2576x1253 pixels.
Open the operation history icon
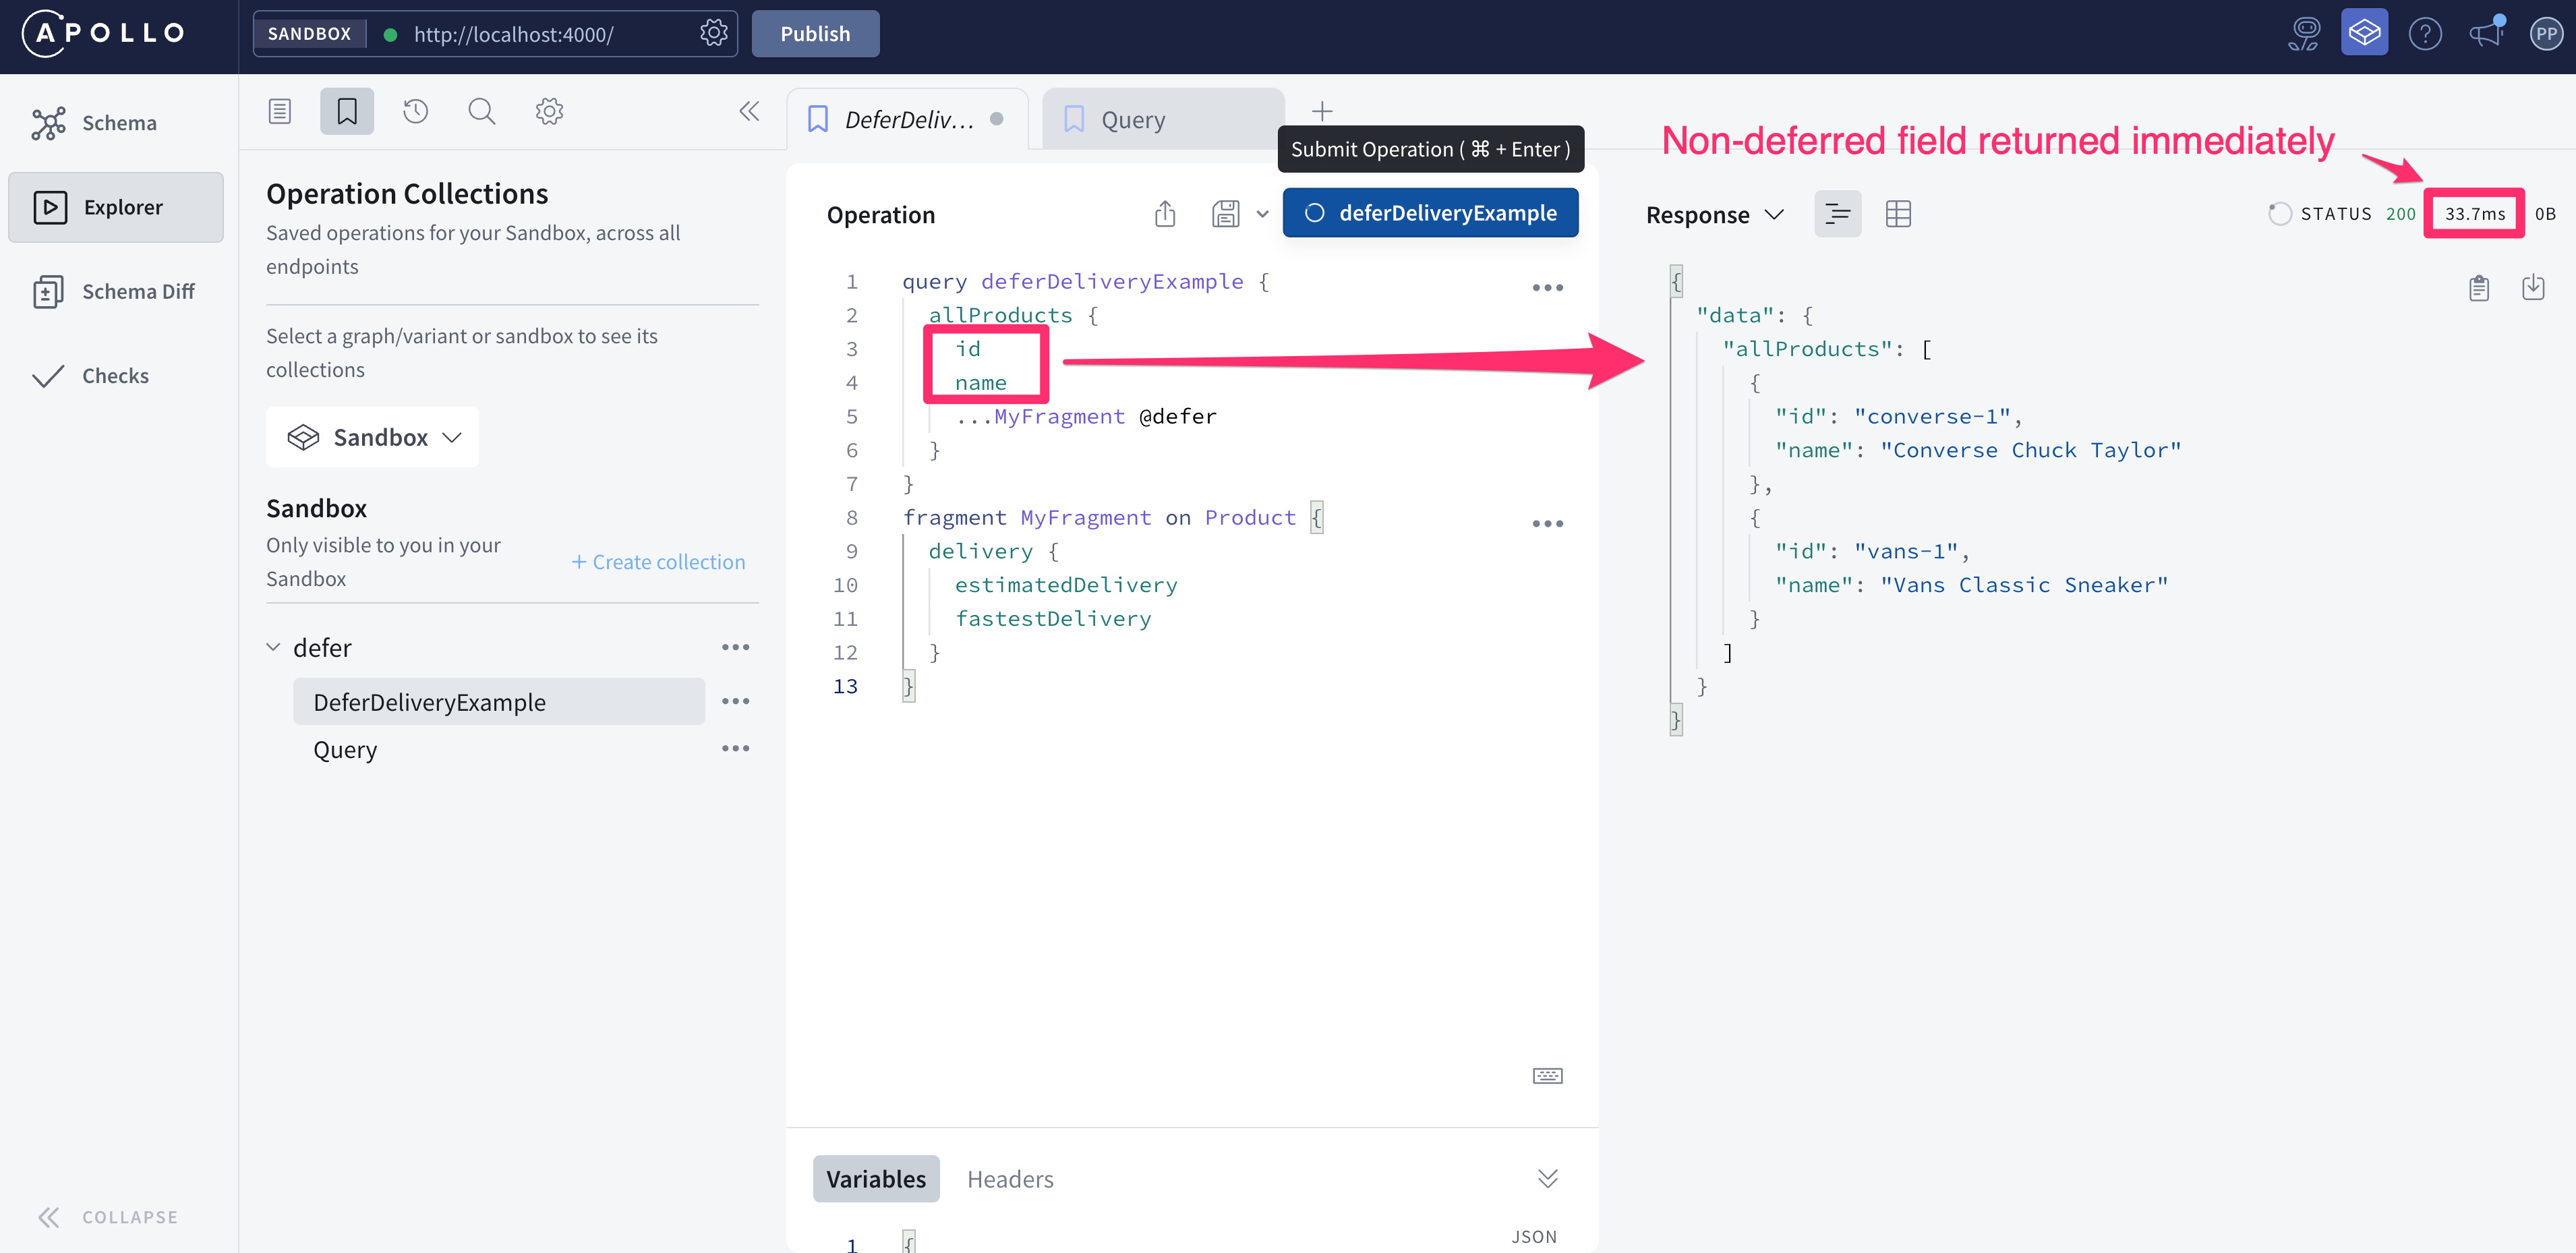[415, 111]
